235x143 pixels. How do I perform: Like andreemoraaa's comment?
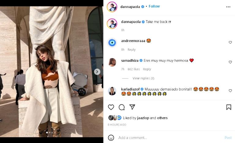(x=230, y=42)
